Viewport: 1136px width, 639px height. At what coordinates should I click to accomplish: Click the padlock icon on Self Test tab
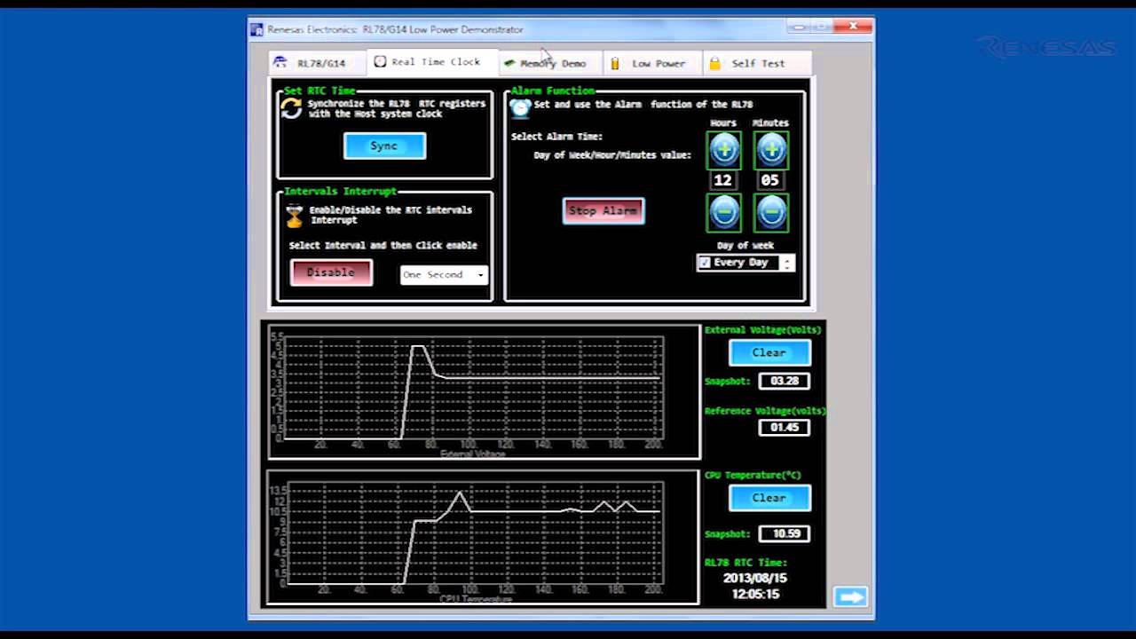[x=715, y=64]
